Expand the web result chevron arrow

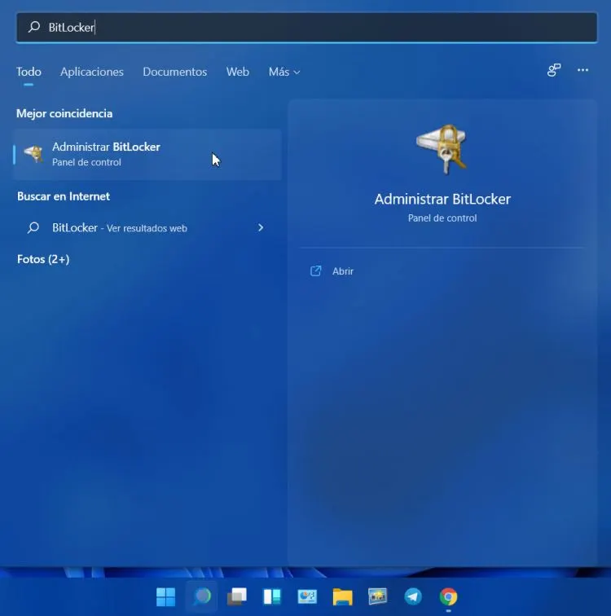click(261, 227)
